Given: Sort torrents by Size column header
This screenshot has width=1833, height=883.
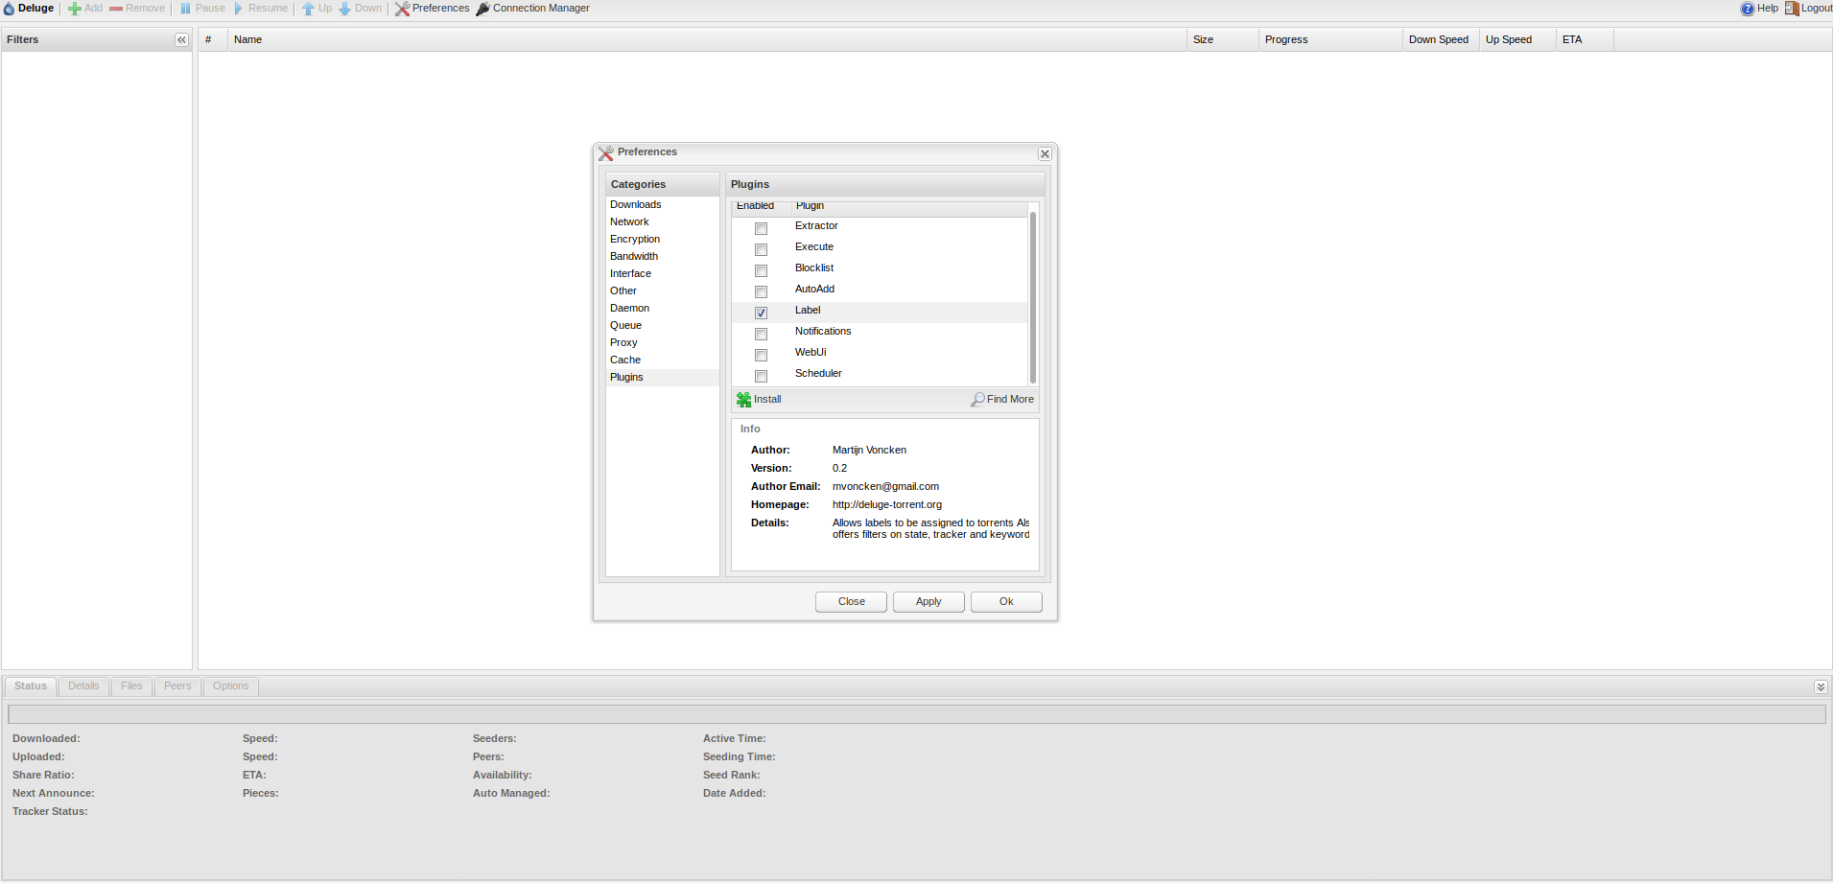Looking at the screenshot, I should [x=1223, y=39].
